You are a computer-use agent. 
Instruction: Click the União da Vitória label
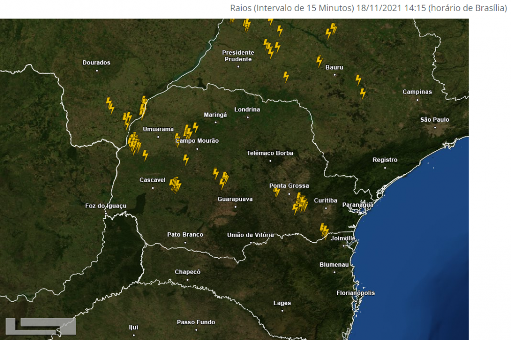coord(250,235)
